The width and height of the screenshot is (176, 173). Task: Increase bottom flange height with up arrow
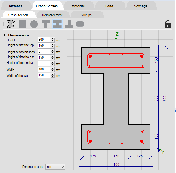click(53, 57)
